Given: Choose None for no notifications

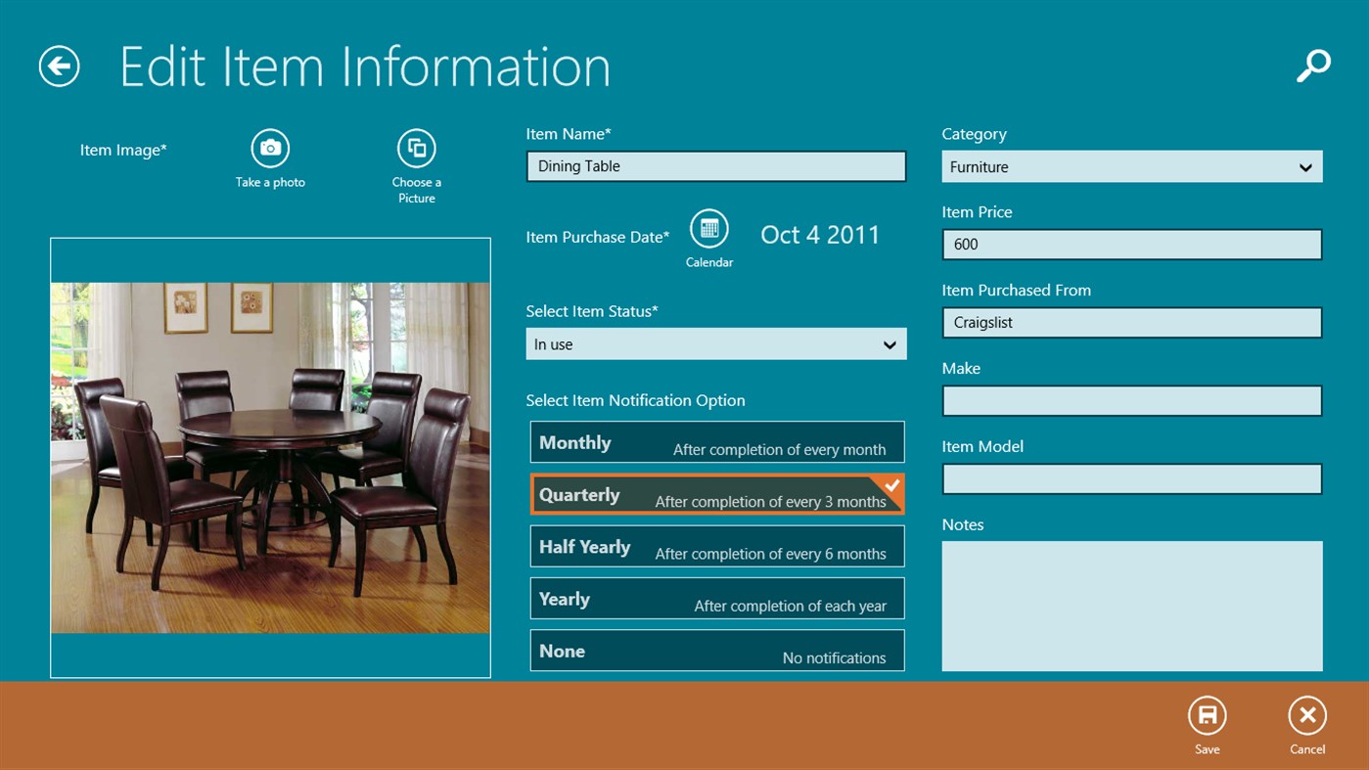Looking at the screenshot, I should point(716,650).
